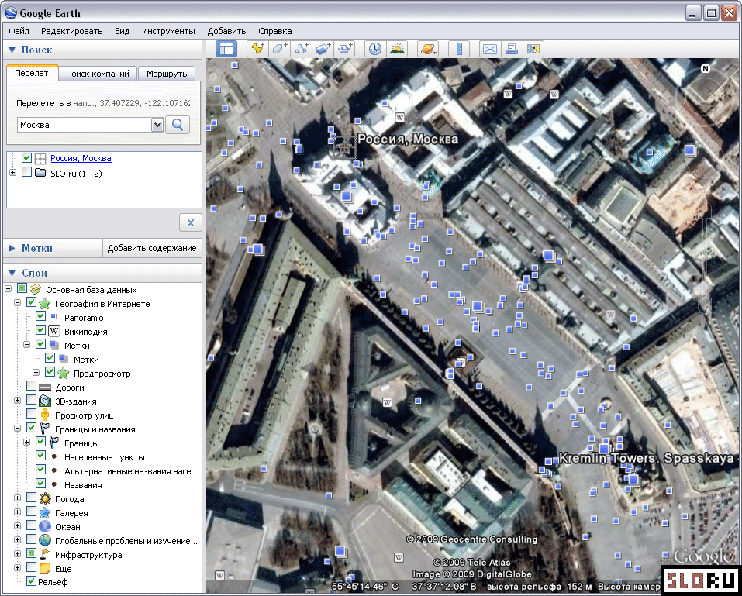Click the Википедия layer W icon
Viewport: 742px width, 596px height.
(x=54, y=331)
